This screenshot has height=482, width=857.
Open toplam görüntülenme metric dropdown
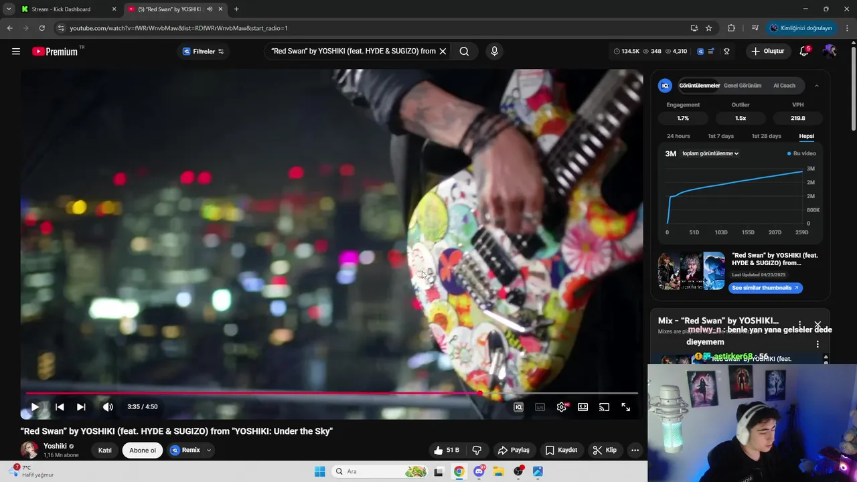[x=710, y=153]
